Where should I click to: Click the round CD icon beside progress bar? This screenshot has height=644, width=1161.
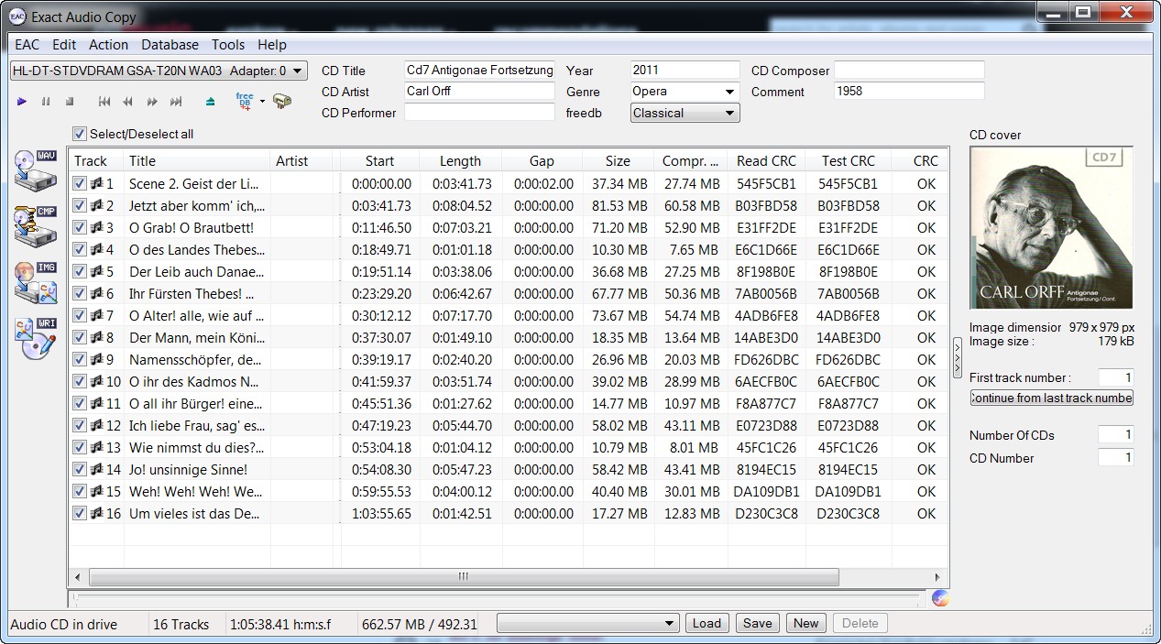tap(940, 598)
